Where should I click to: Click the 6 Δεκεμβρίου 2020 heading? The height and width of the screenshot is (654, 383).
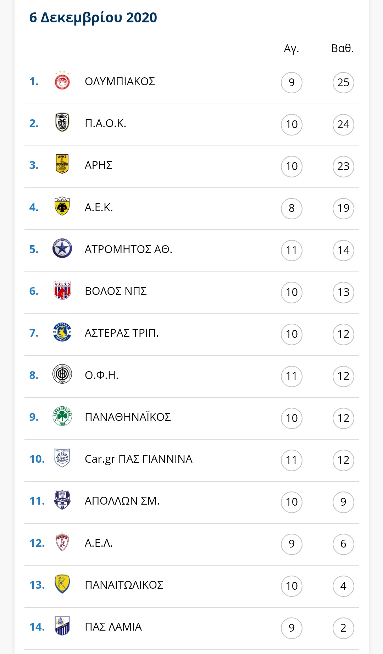click(93, 17)
